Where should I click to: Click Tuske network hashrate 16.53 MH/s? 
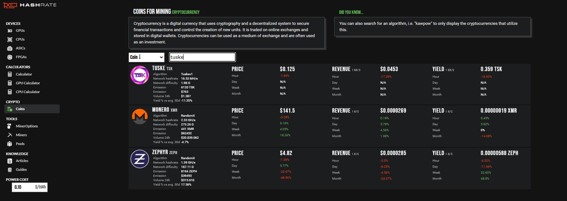point(189,79)
